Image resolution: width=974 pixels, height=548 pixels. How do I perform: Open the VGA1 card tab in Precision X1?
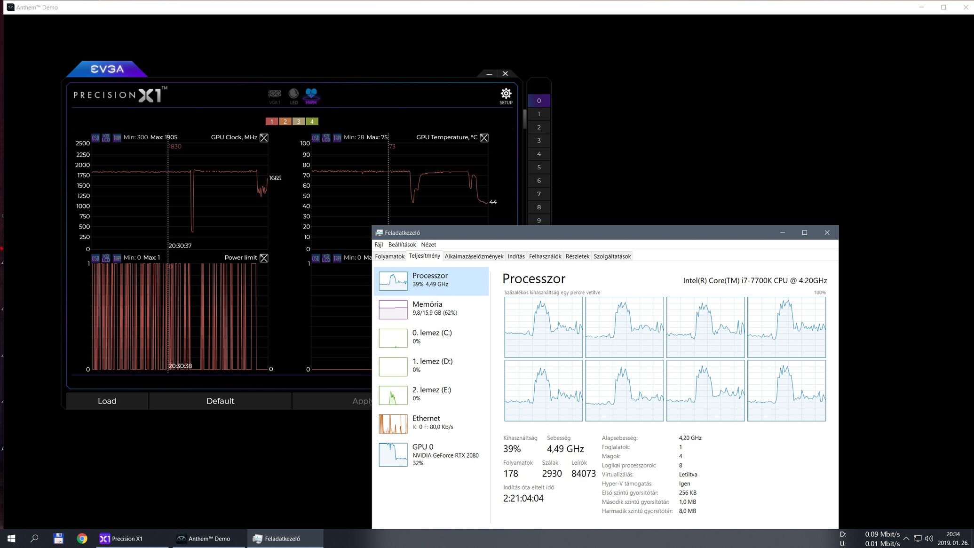coord(275,96)
